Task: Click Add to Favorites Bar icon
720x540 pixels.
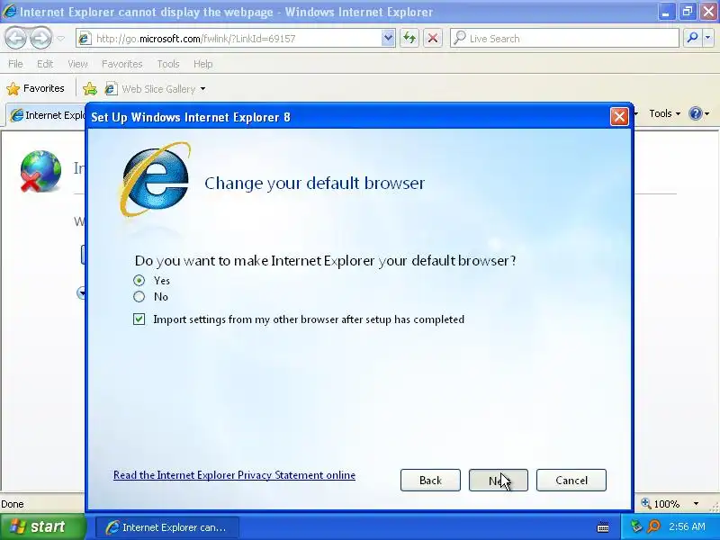Action: click(90, 88)
